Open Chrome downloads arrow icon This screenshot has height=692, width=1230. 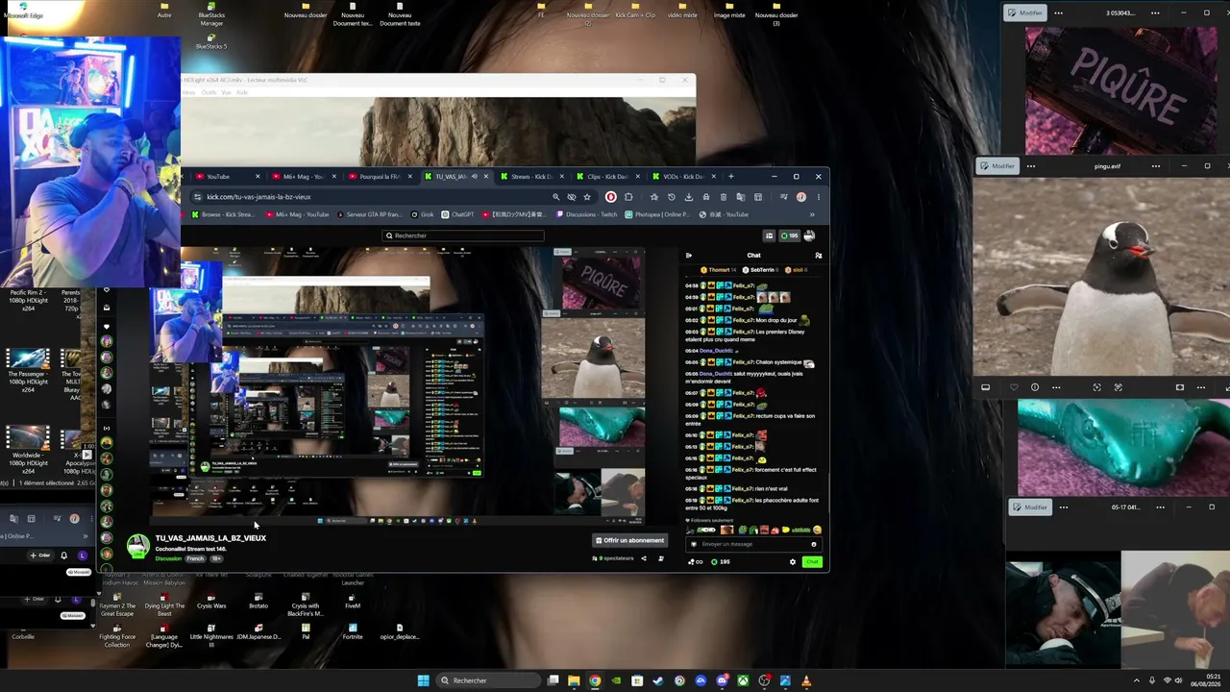pos(688,197)
